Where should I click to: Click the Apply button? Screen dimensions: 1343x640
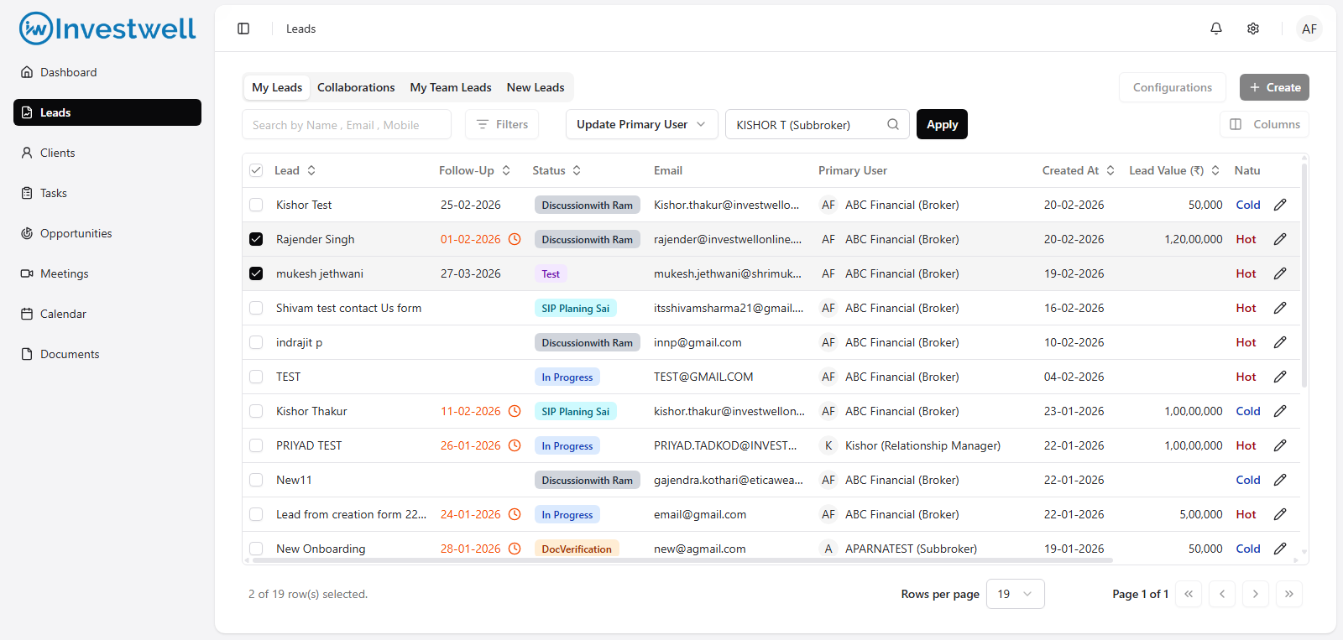942,124
